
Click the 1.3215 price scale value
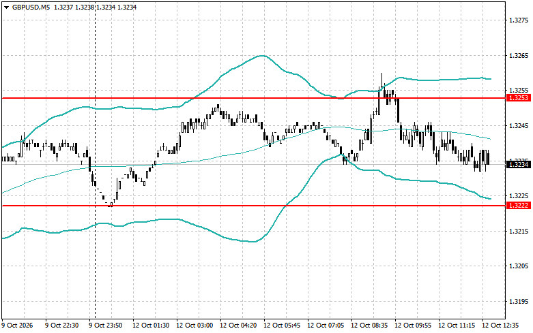519,232
